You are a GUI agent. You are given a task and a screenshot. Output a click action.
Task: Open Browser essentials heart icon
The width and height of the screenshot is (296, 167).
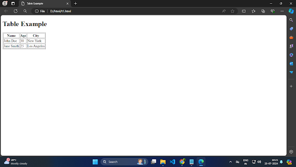[272, 11]
